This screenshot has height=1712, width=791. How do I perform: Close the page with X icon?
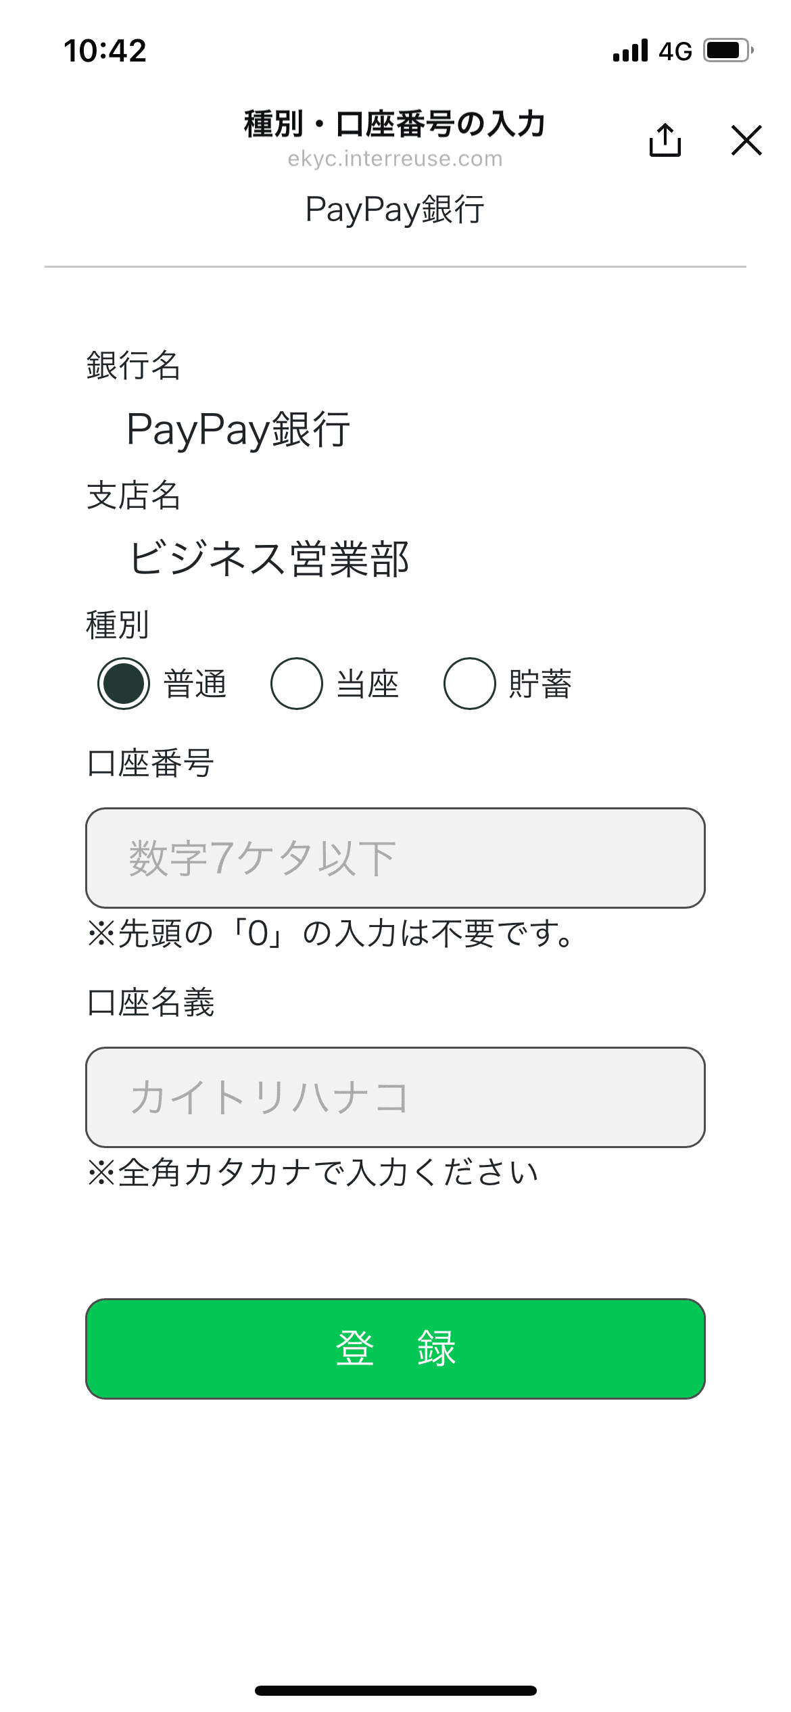coord(746,140)
